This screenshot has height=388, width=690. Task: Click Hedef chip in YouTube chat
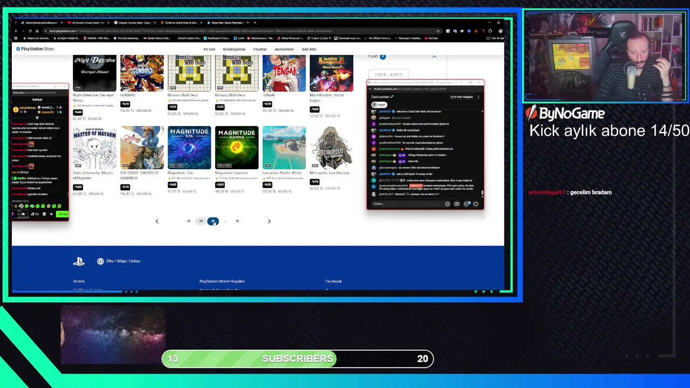[379, 105]
